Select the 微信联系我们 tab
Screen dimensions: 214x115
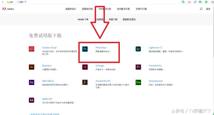click(129, 19)
